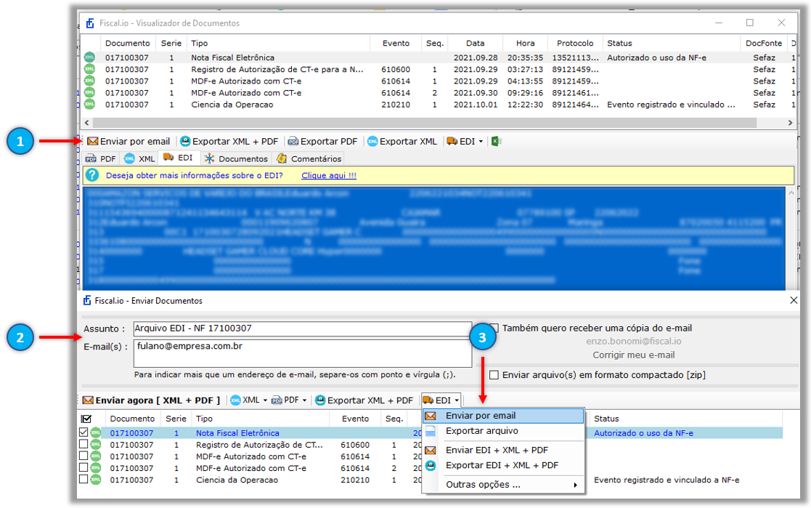Click horizontal scrollbar right arrow in viewer list
The height and width of the screenshot is (508, 811).
[x=790, y=123]
